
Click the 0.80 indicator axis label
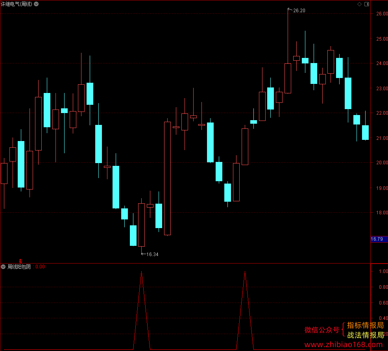(383, 287)
